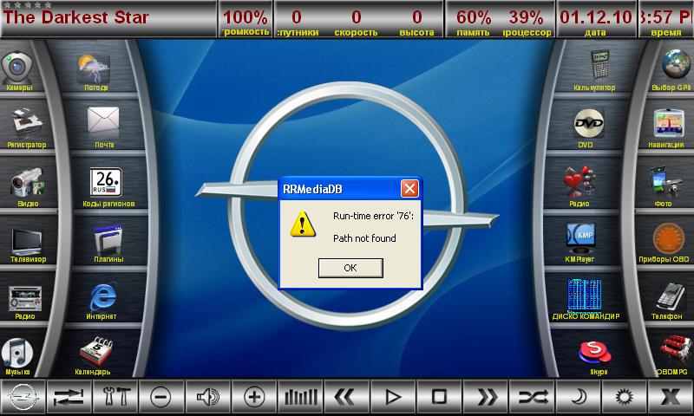The height and width of the screenshot is (416, 694).
Task: Click the swap arrows button in bottom bar
Action: (x=69, y=397)
